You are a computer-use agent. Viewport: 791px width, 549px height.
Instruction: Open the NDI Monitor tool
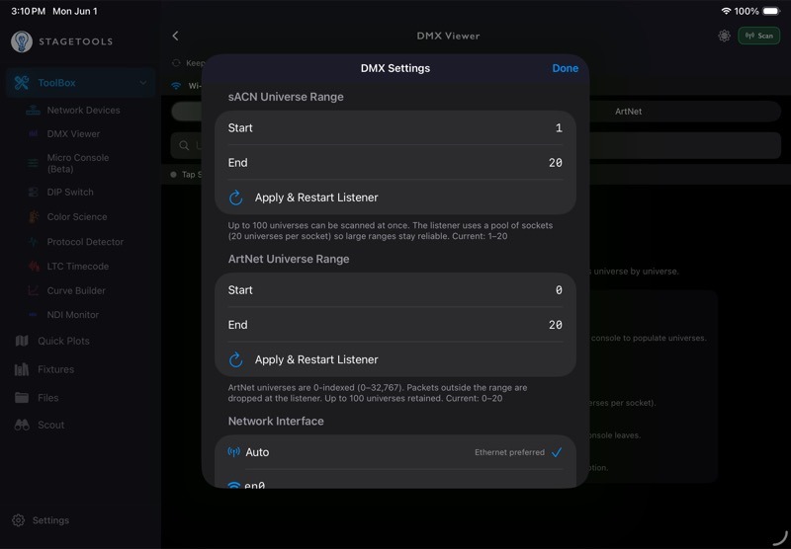coord(72,315)
